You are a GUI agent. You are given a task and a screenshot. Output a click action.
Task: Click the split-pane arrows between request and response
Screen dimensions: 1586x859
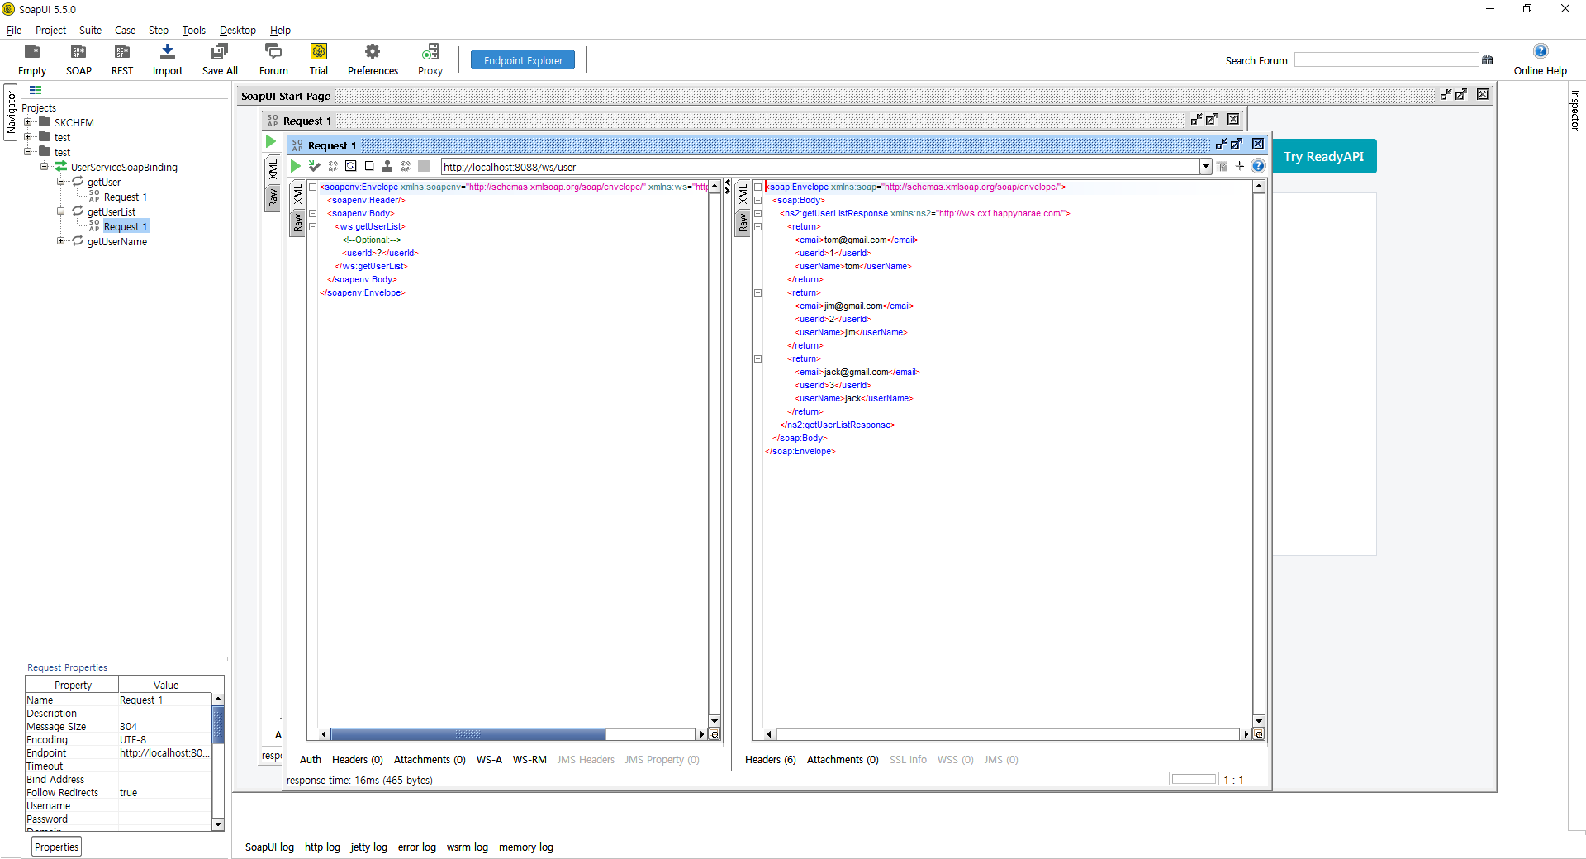tap(728, 187)
